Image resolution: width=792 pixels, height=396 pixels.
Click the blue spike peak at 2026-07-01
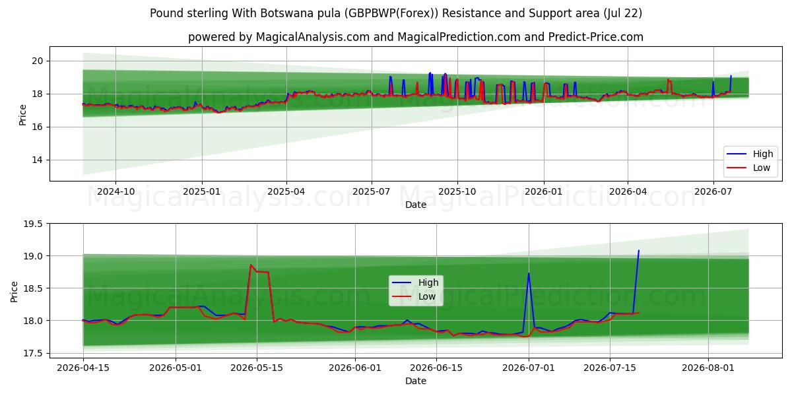pos(529,273)
